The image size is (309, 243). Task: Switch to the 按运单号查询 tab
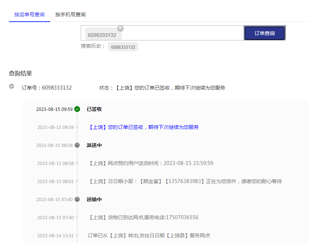coord(30,14)
